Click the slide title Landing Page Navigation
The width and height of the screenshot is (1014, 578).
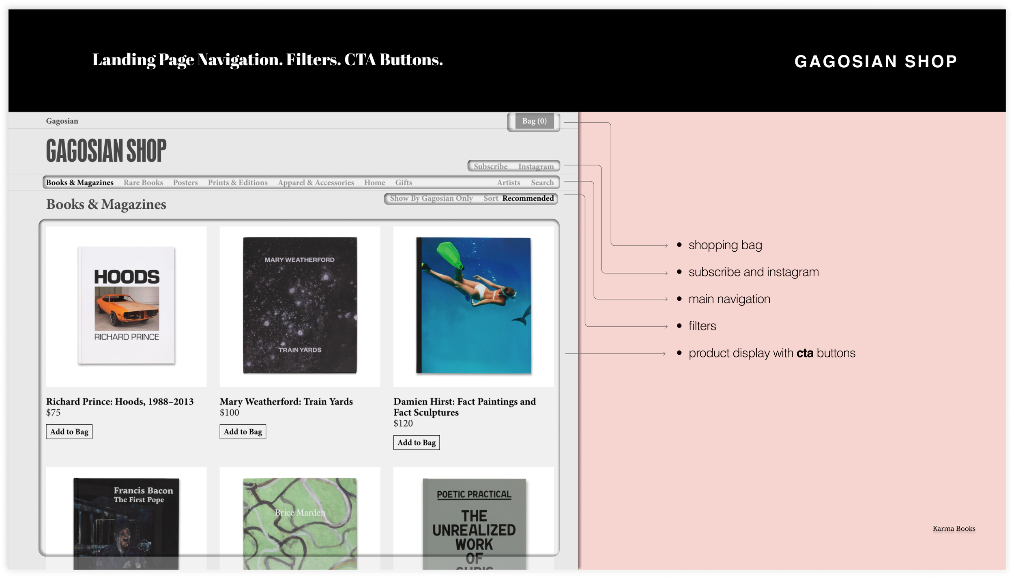pyautogui.click(x=268, y=60)
